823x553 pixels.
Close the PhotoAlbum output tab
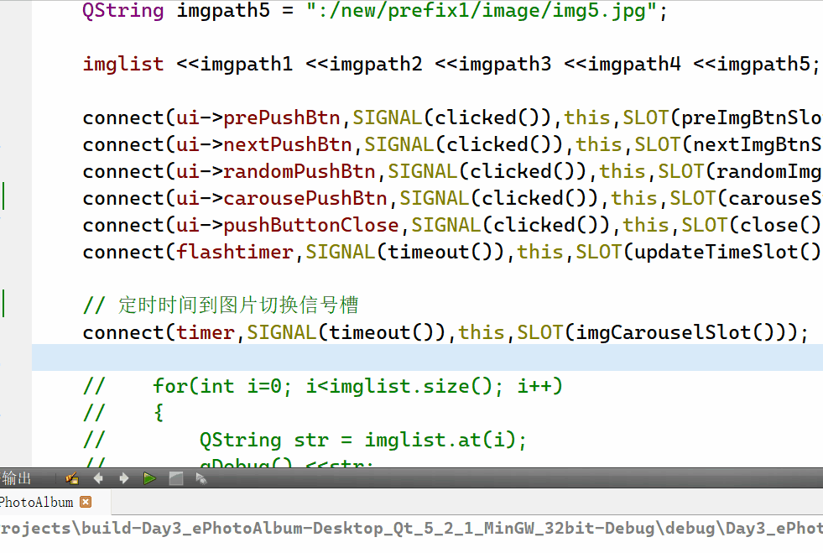[86, 502]
